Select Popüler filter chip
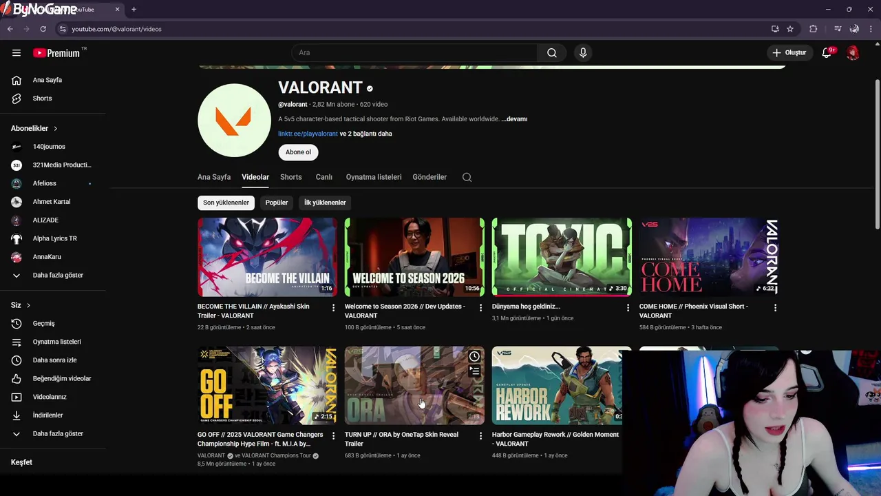This screenshot has width=881, height=496. [x=277, y=203]
